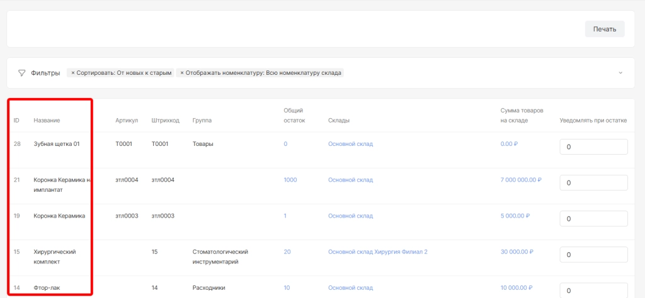The height and width of the screenshot is (298, 645).
Task: Click the funnel filter icon
Action: pyautogui.click(x=21, y=73)
